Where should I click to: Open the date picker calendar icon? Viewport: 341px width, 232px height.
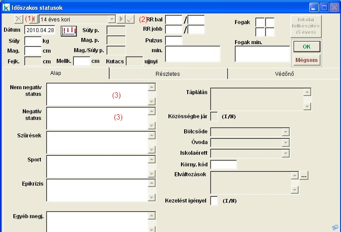[x=69, y=30]
